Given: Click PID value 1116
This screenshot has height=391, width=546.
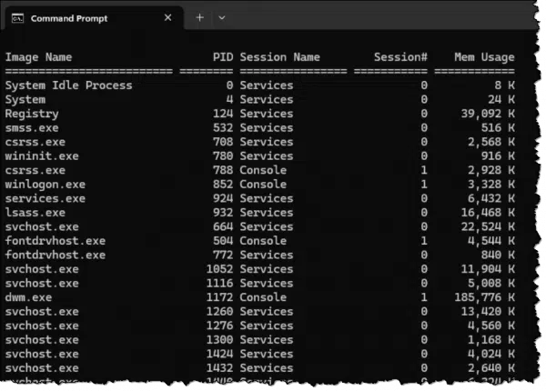Looking at the screenshot, I should (219, 283).
